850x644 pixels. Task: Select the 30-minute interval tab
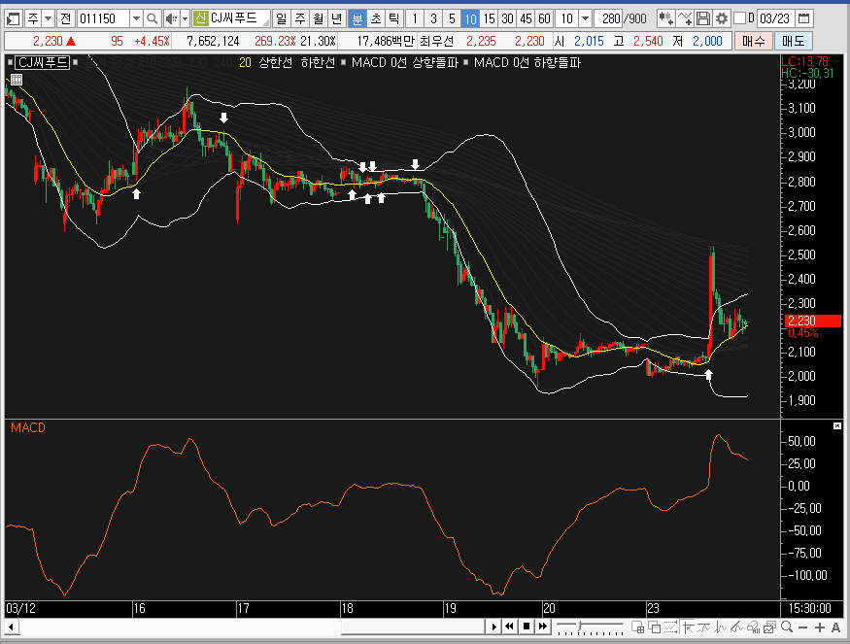coord(507,19)
